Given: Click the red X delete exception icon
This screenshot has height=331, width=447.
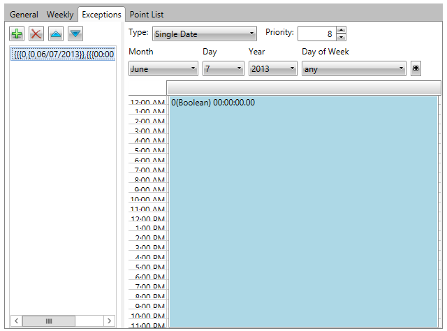Looking at the screenshot, I should (36, 34).
